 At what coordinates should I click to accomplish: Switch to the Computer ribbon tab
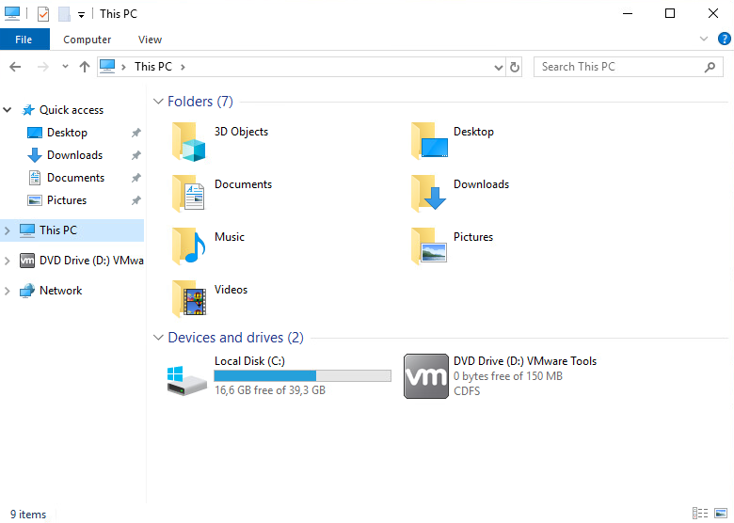point(88,40)
